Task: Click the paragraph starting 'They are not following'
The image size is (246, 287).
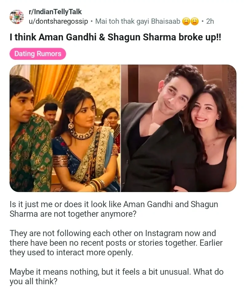Action: point(116,243)
